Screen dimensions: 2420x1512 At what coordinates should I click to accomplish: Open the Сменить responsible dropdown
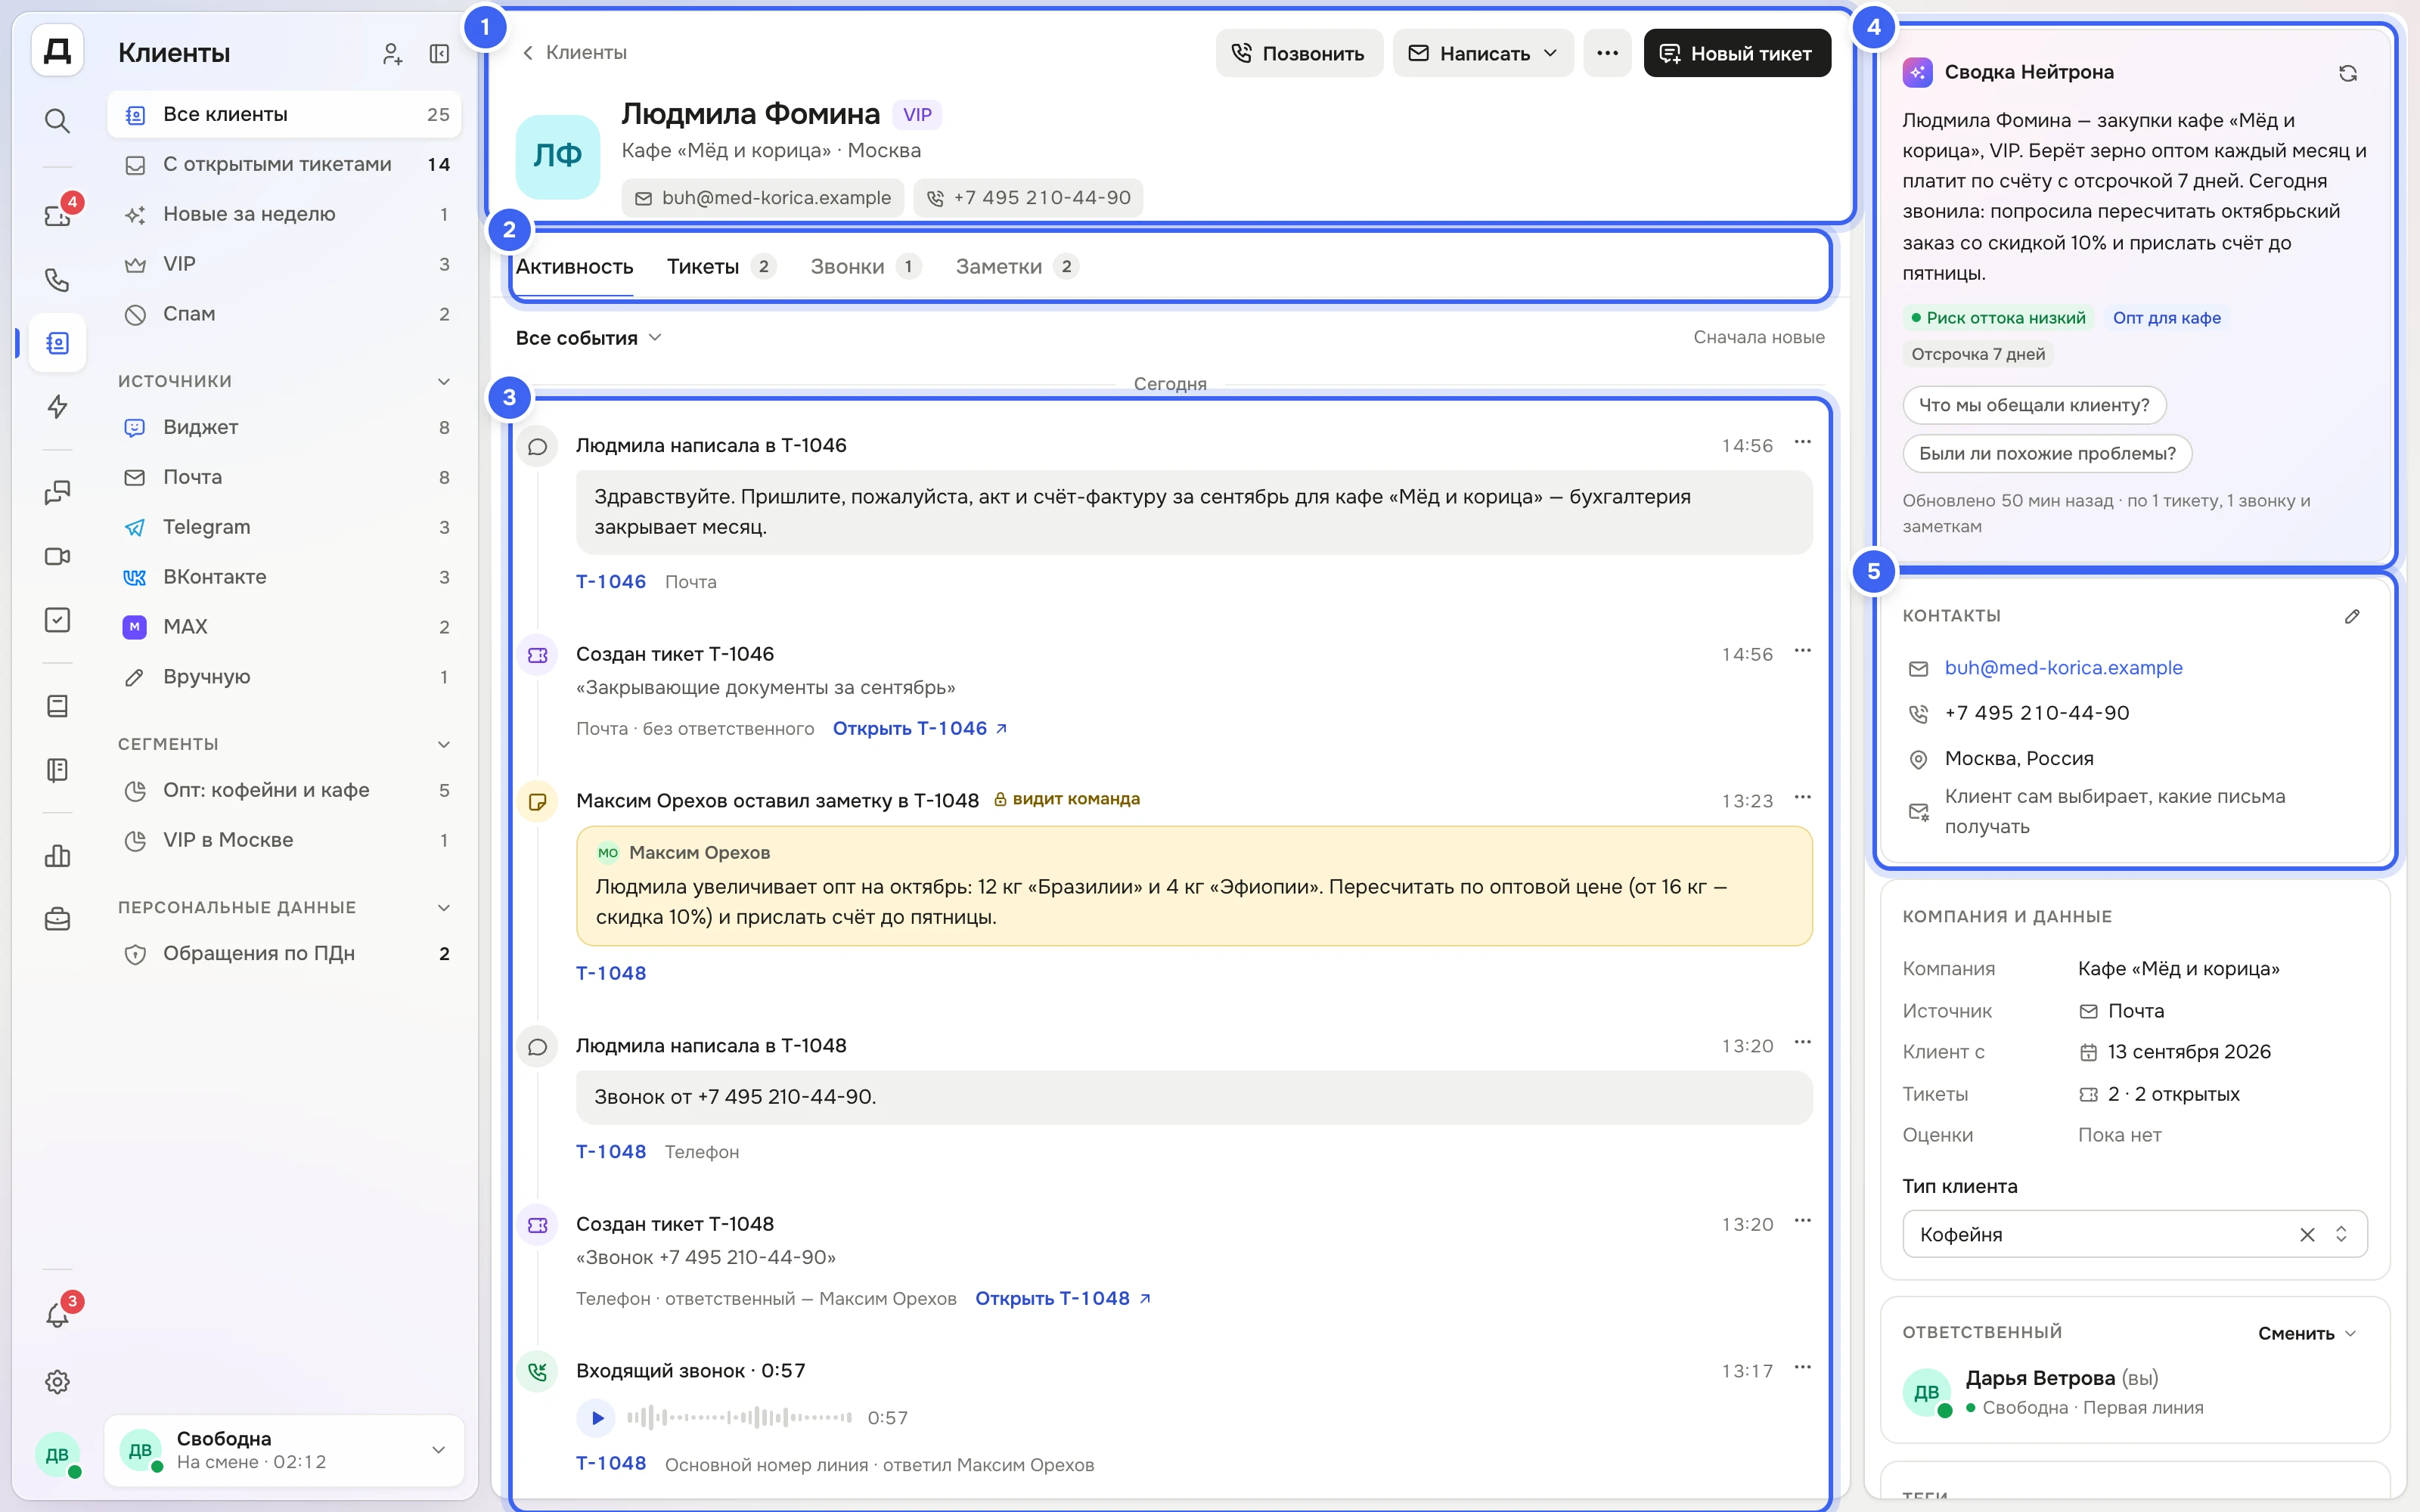click(2307, 1333)
